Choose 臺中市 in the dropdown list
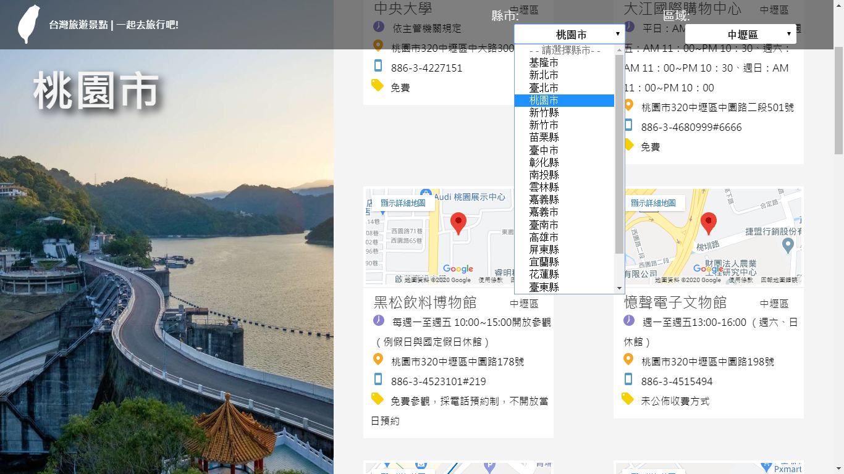This screenshot has height=474, width=844. click(544, 150)
